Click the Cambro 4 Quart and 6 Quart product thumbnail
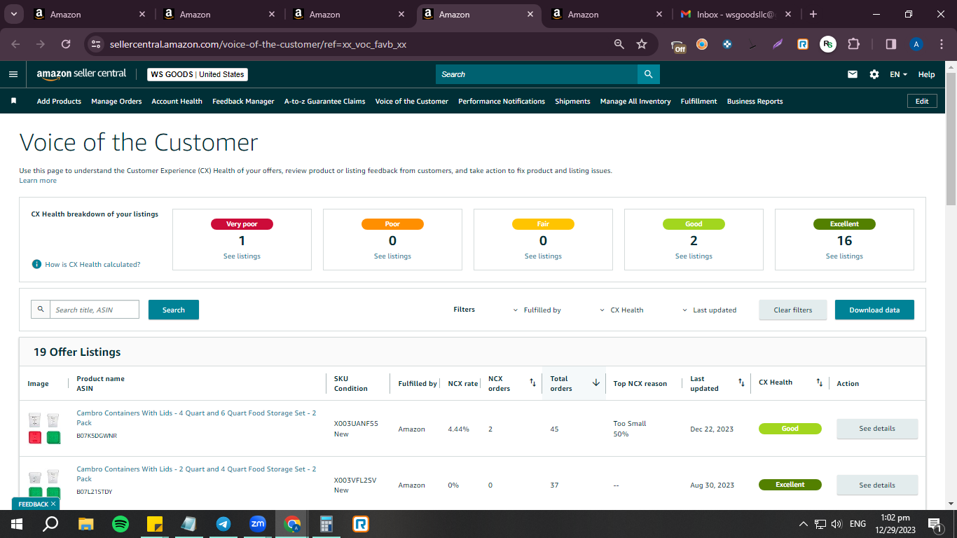This screenshot has height=538, width=957. (43, 429)
